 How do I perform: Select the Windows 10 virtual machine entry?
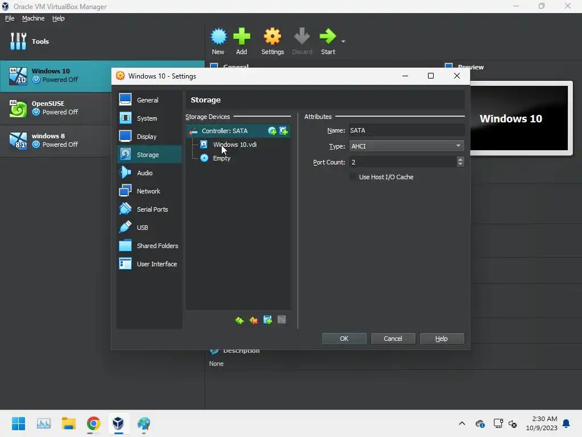(102, 76)
